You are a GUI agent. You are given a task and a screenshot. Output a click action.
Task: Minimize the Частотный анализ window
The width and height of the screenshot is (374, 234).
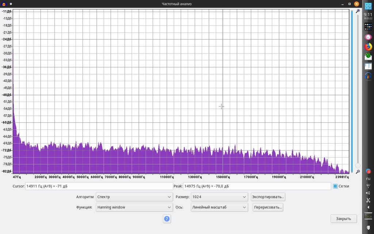pos(343,4)
